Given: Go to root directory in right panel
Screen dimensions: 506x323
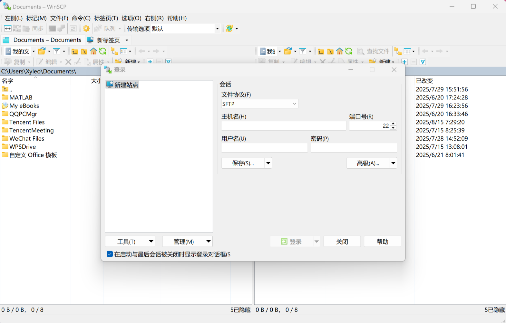Looking at the screenshot, I should (x=330, y=51).
